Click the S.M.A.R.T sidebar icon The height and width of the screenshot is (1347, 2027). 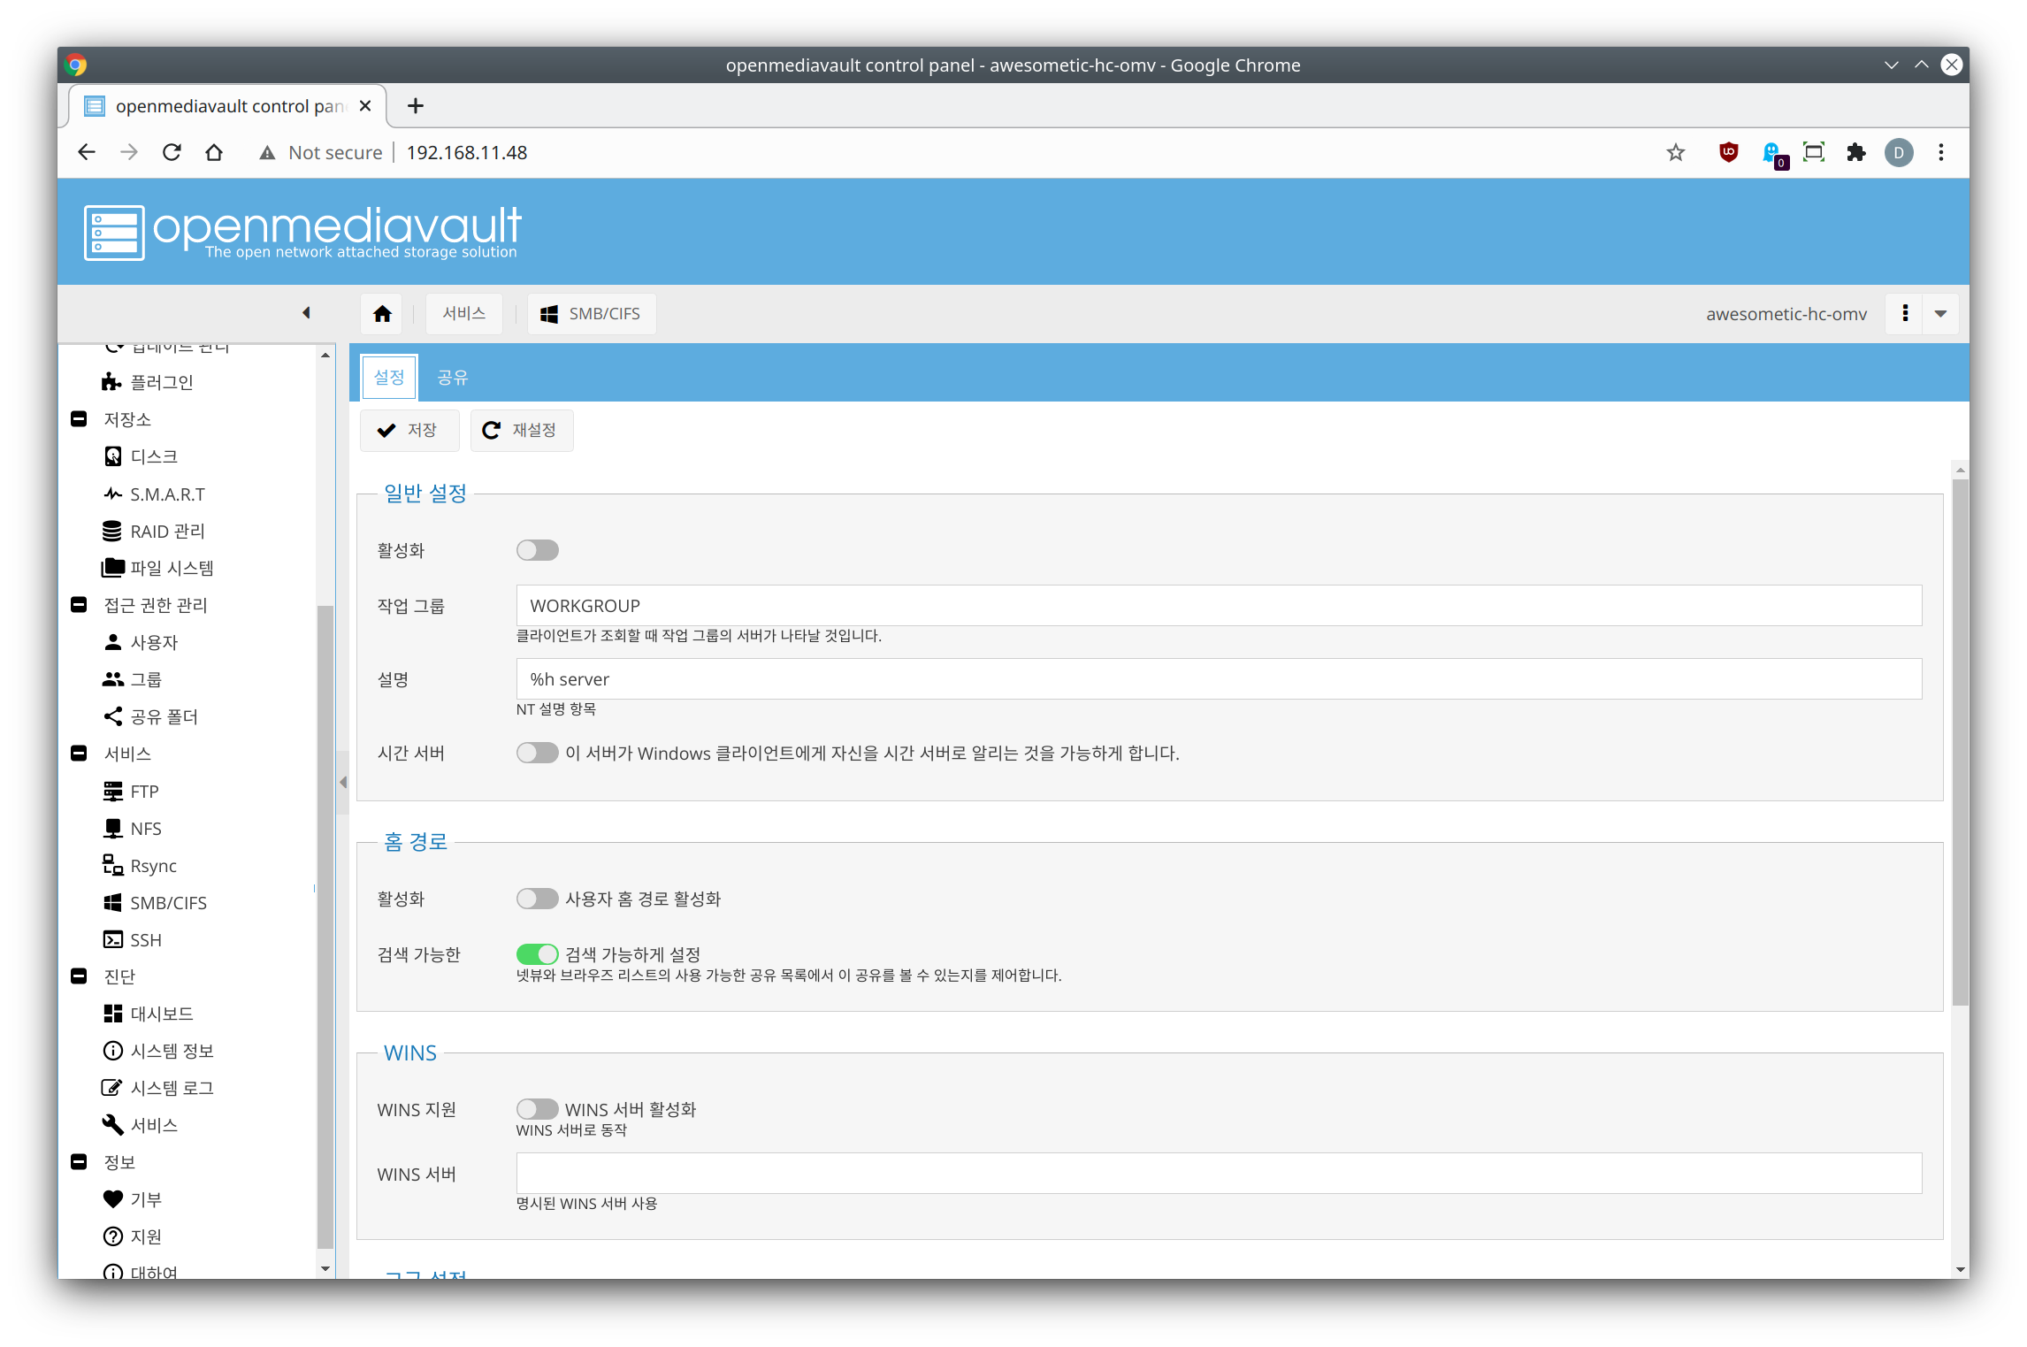(112, 494)
